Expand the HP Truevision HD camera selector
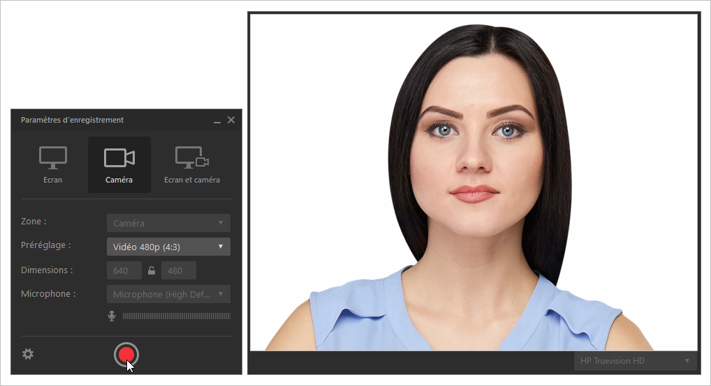This screenshot has height=386, width=711. (635, 360)
